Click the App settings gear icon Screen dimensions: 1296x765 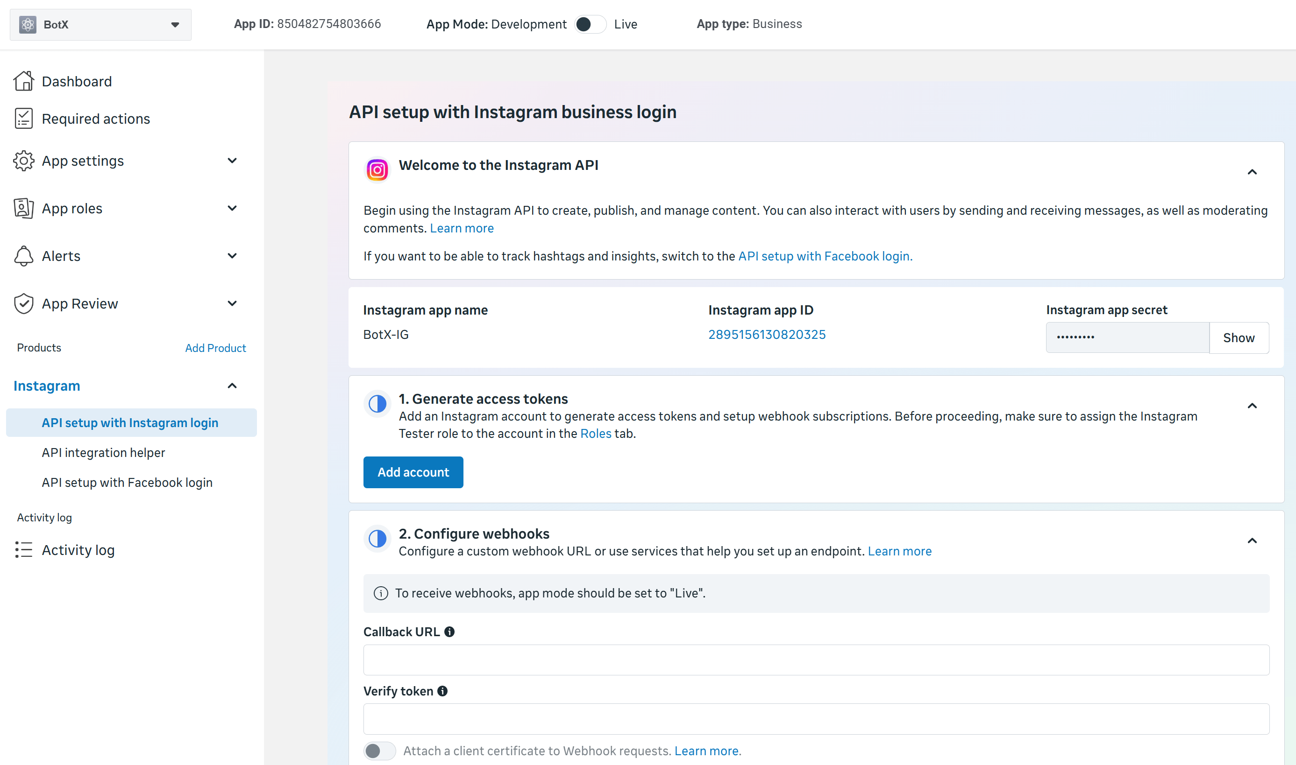[24, 161]
